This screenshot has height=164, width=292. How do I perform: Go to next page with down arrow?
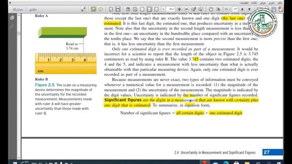pyautogui.click(x=242, y=9)
